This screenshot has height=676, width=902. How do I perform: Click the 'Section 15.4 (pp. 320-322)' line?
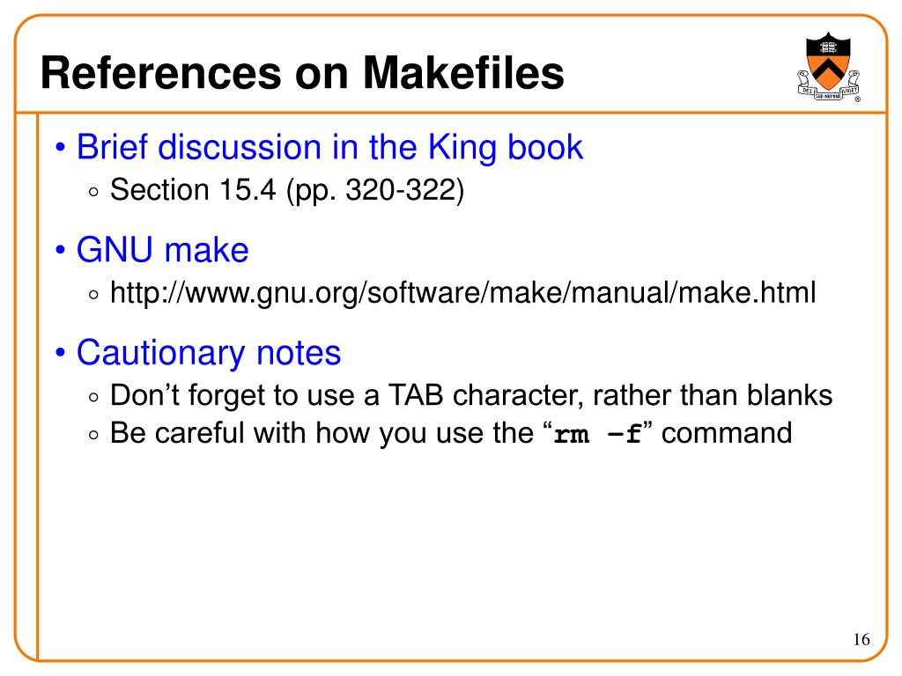tap(287, 190)
